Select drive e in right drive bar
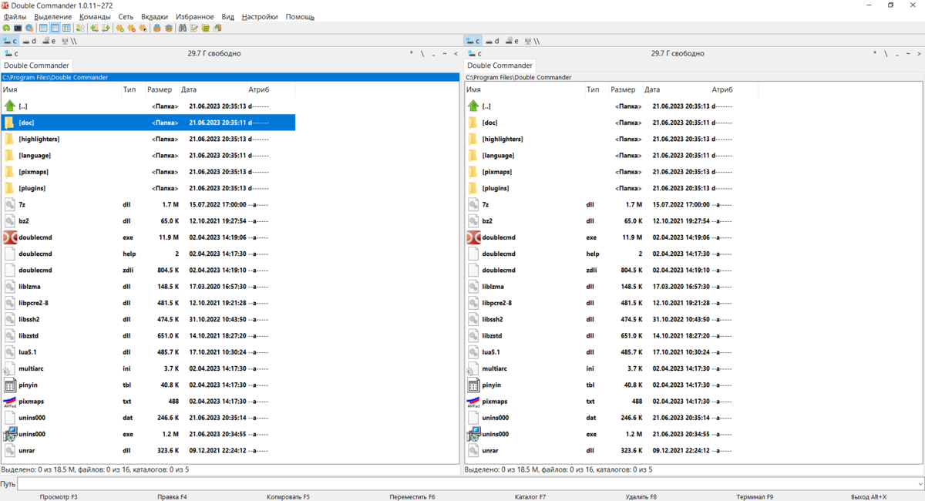925x501 pixels. pyautogui.click(x=511, y=41)
